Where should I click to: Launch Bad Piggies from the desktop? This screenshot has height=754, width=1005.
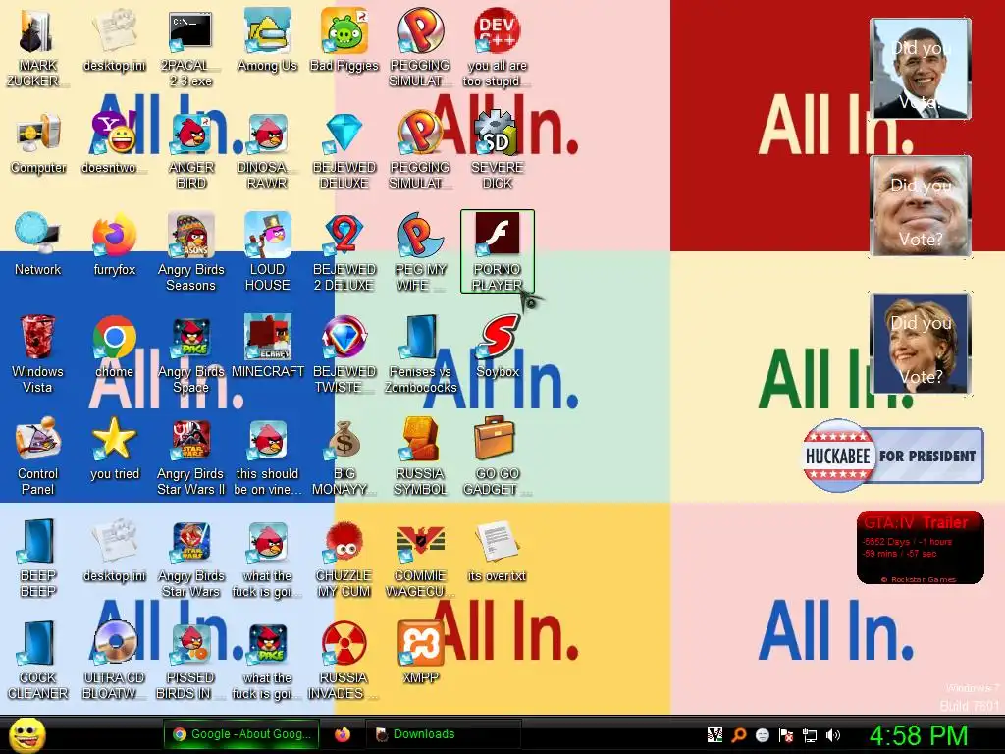tap(344, 39)
